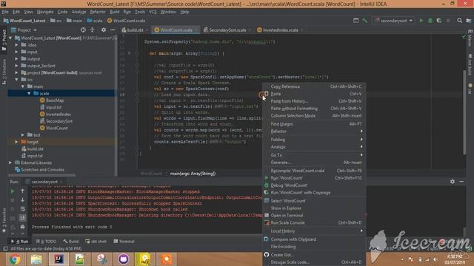Select build.sbt in project tree

tap(35, 149)
